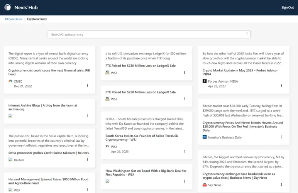The width and height of the screenshot is (298, 193).
Task: Click WSJ icon on Harvard Management card
Action: (x=10, y=190)
